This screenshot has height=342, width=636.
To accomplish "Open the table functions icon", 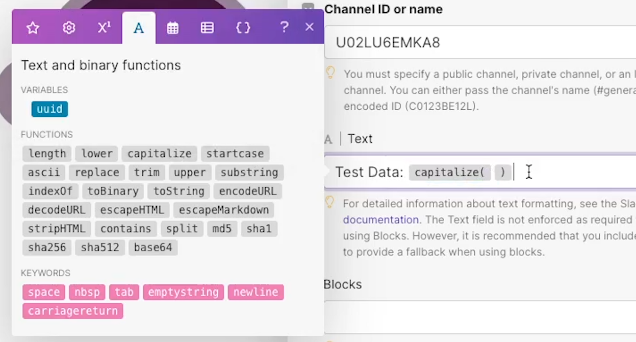I will [207, 28].
